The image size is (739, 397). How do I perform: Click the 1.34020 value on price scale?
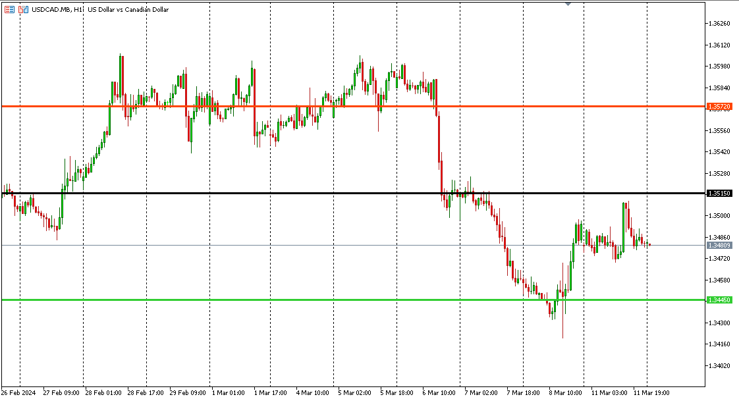pyautogui.click(x=720, y=365)
